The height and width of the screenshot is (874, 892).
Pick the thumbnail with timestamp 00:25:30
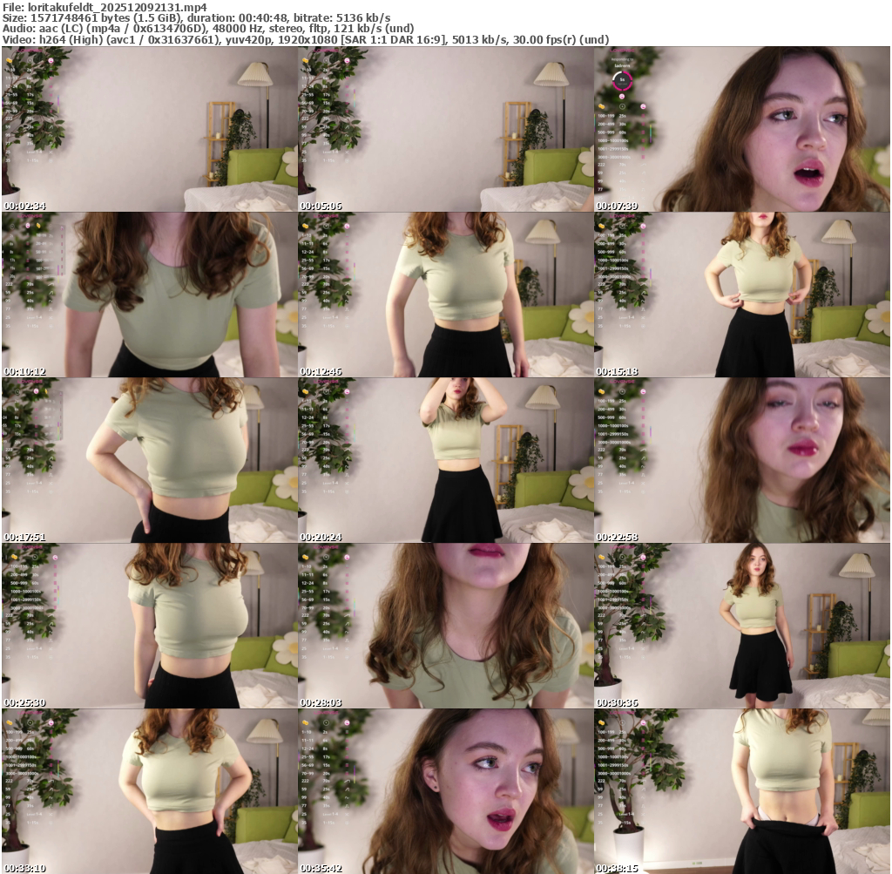click(x=150, y=626)
